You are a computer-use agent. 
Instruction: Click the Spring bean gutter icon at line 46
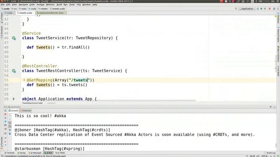(14, 38)
